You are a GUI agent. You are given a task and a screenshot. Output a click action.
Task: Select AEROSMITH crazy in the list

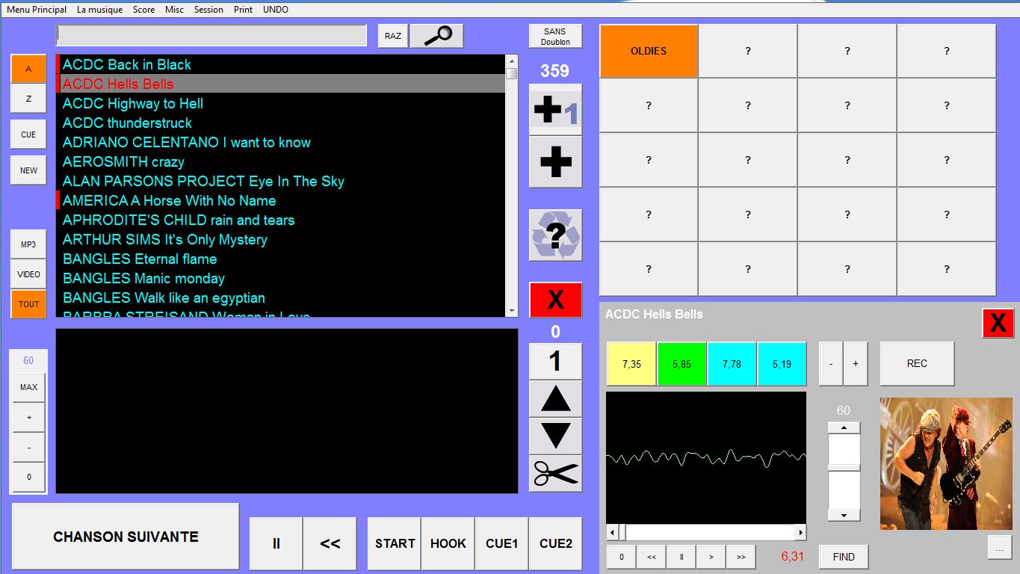tap(281, 161)
